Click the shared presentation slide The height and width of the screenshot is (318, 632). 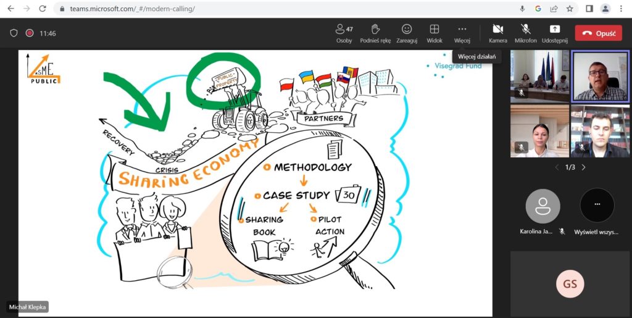coord(255,183)
